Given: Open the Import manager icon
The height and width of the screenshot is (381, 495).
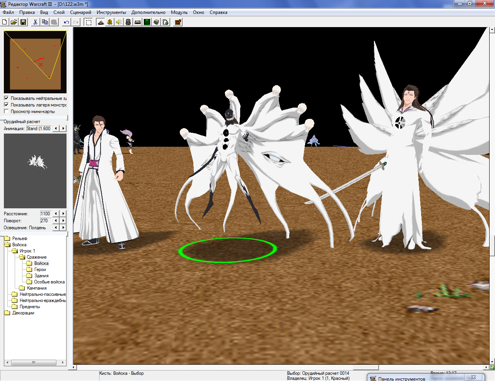Looking at the screenshot, I should [166, 22].
